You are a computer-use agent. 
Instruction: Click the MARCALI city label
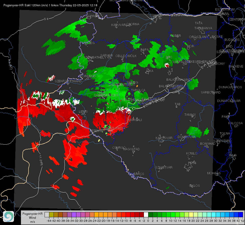pos(135,120)
